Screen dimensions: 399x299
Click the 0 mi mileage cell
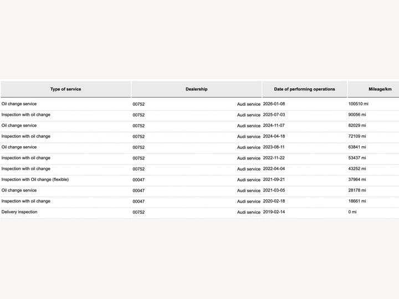[352, 212]
